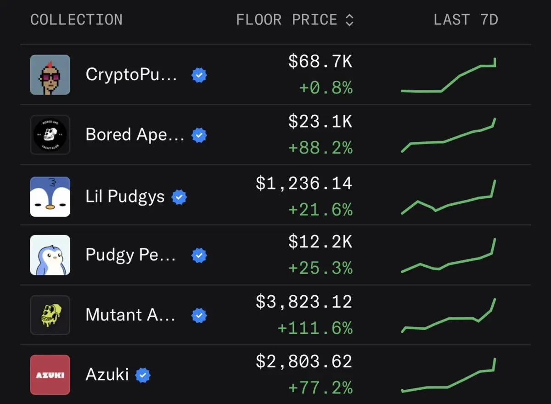Click the Lil Pudgys penguin avatar

point(50,196)
